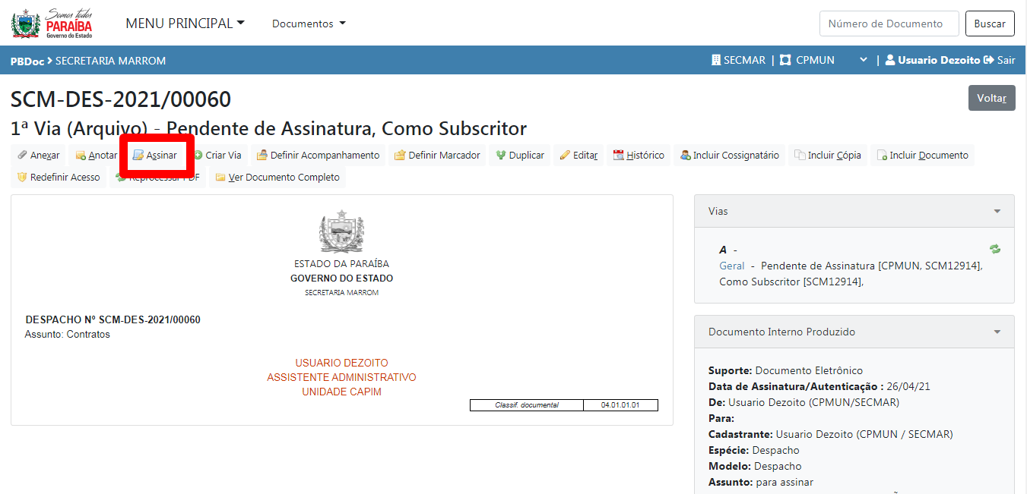The width and height of the screenshot is (1027, 494).
Task: Click Redefinir Acesso shield button
Action: (x=59, y=178)
